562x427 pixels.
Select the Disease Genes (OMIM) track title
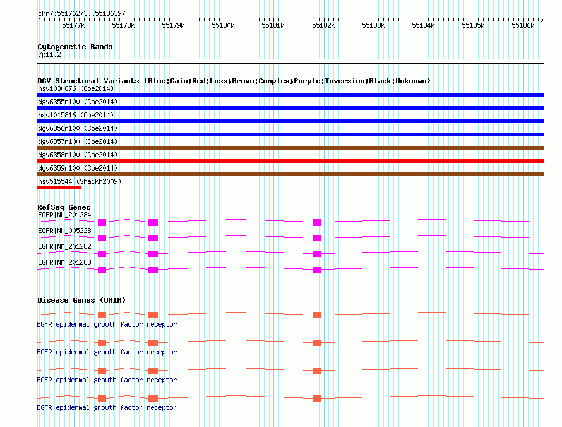[81, 300]
